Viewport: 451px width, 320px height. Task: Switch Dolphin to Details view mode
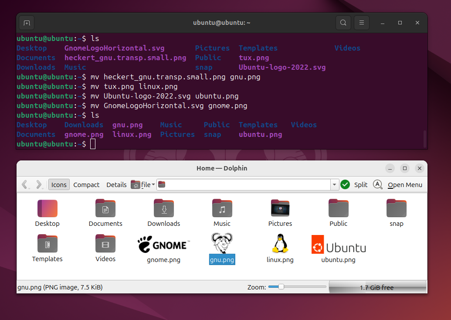coord(116,185)
